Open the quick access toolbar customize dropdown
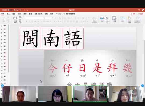This screenshot has height=106, width=145. 27,10
